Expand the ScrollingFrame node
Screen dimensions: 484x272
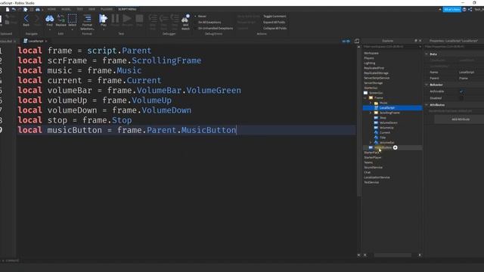pyautogui.click(x=371, y=113)
